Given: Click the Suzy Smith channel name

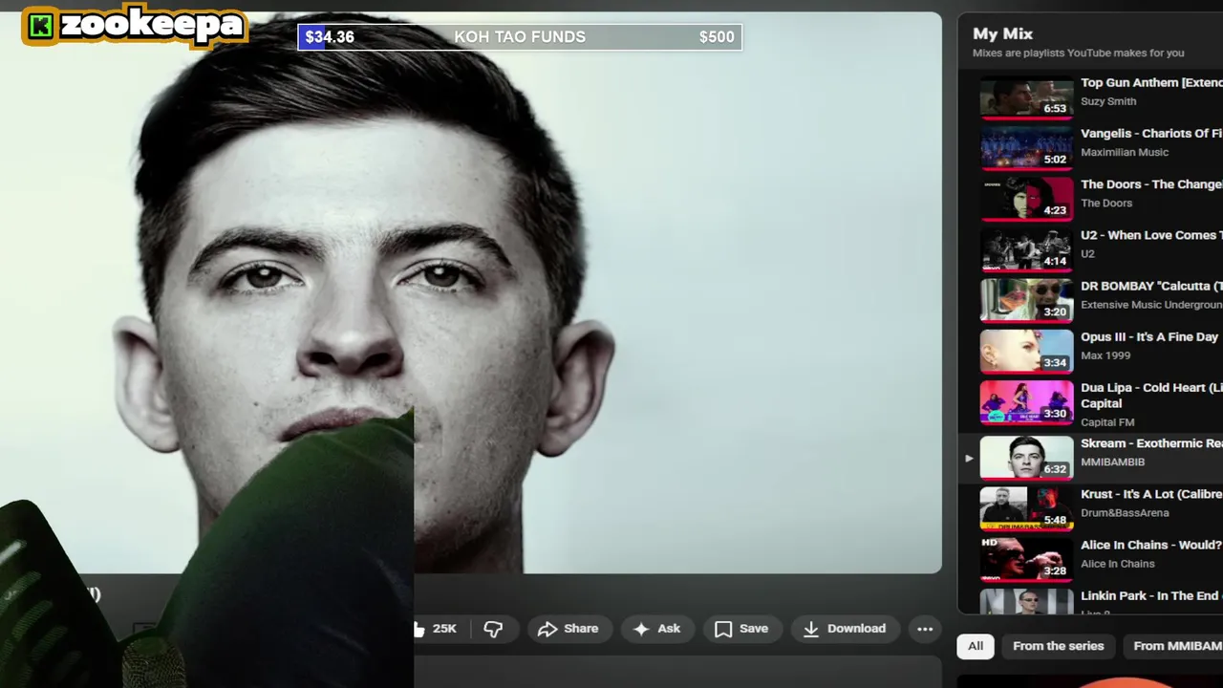Looking at the screenshot, I should [x=1108, y=101].
